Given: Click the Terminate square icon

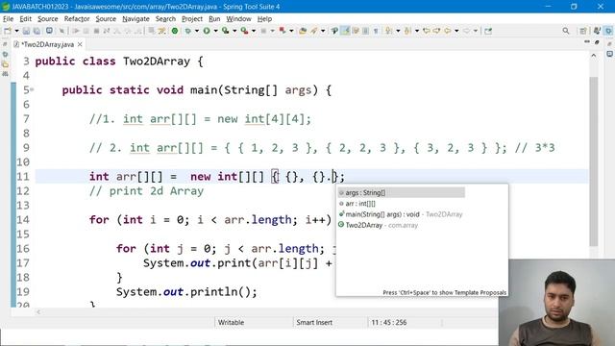Looking at the screenshot, I should tap(96, 31).
